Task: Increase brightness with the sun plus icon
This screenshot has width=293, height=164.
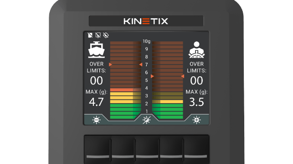Action: coord(196,120)
